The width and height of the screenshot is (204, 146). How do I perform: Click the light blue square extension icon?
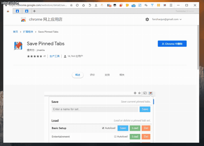(x=140, y=5)
